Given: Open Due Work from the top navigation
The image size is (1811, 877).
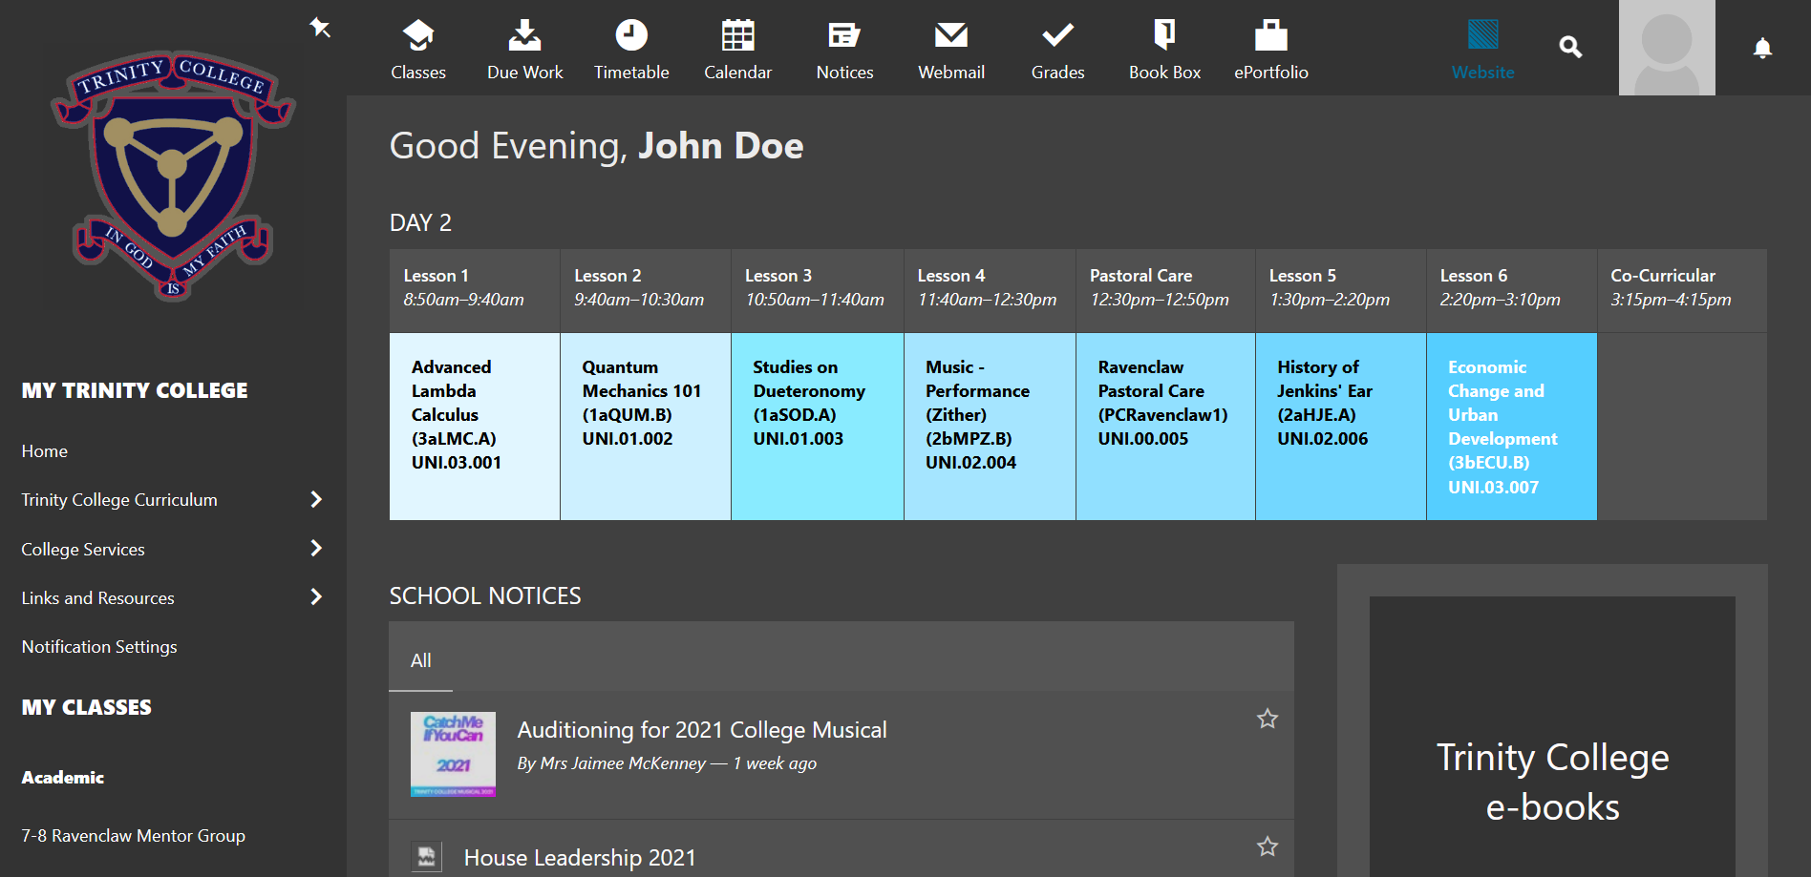Looking at the screenshot, I should (x=524, y=37).
